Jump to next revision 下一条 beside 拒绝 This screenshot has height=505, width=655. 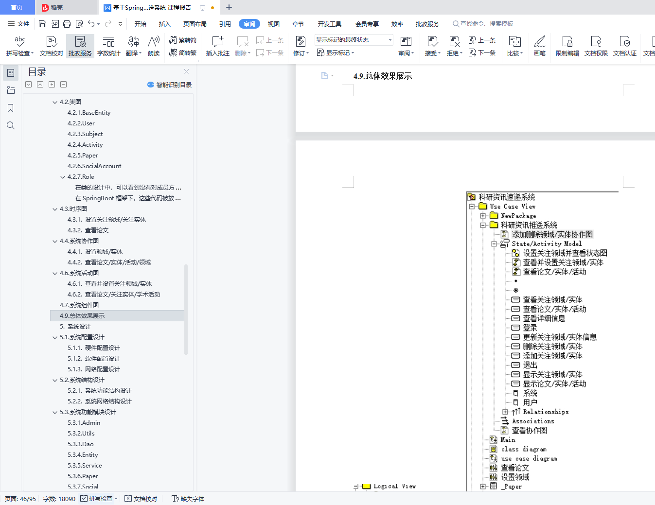click(482, 52)
